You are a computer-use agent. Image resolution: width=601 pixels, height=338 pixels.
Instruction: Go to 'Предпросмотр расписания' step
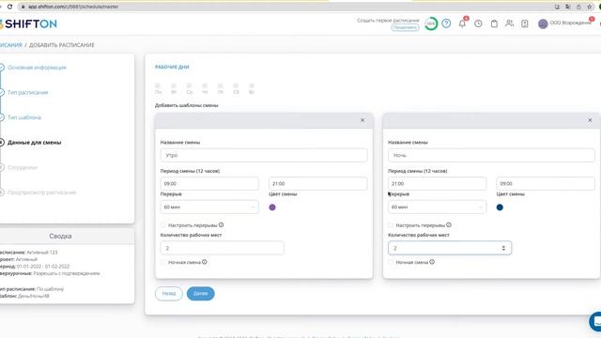[x=41, y=192]
